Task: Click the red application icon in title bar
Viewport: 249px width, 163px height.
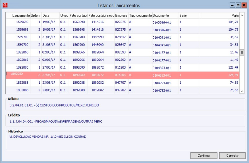Action: (5, 5)
